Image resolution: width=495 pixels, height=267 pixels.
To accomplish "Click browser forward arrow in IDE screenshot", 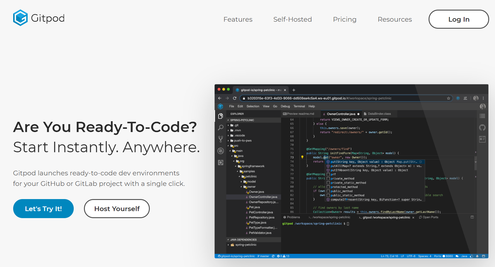I will [x=227, y=98].
